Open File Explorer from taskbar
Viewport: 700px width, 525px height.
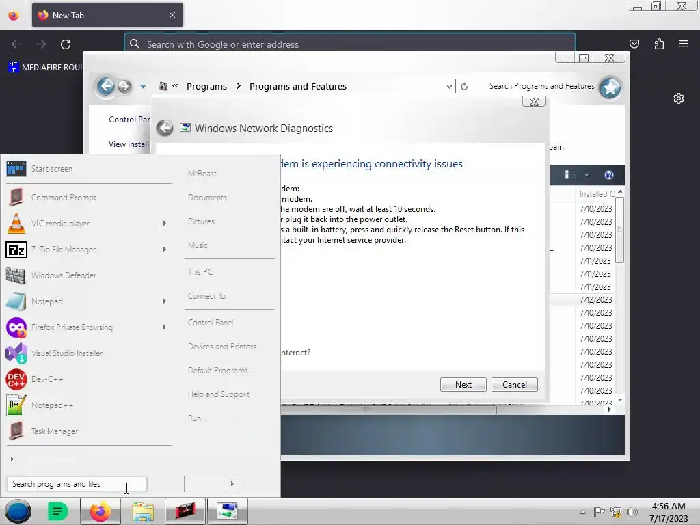(142, 511)
